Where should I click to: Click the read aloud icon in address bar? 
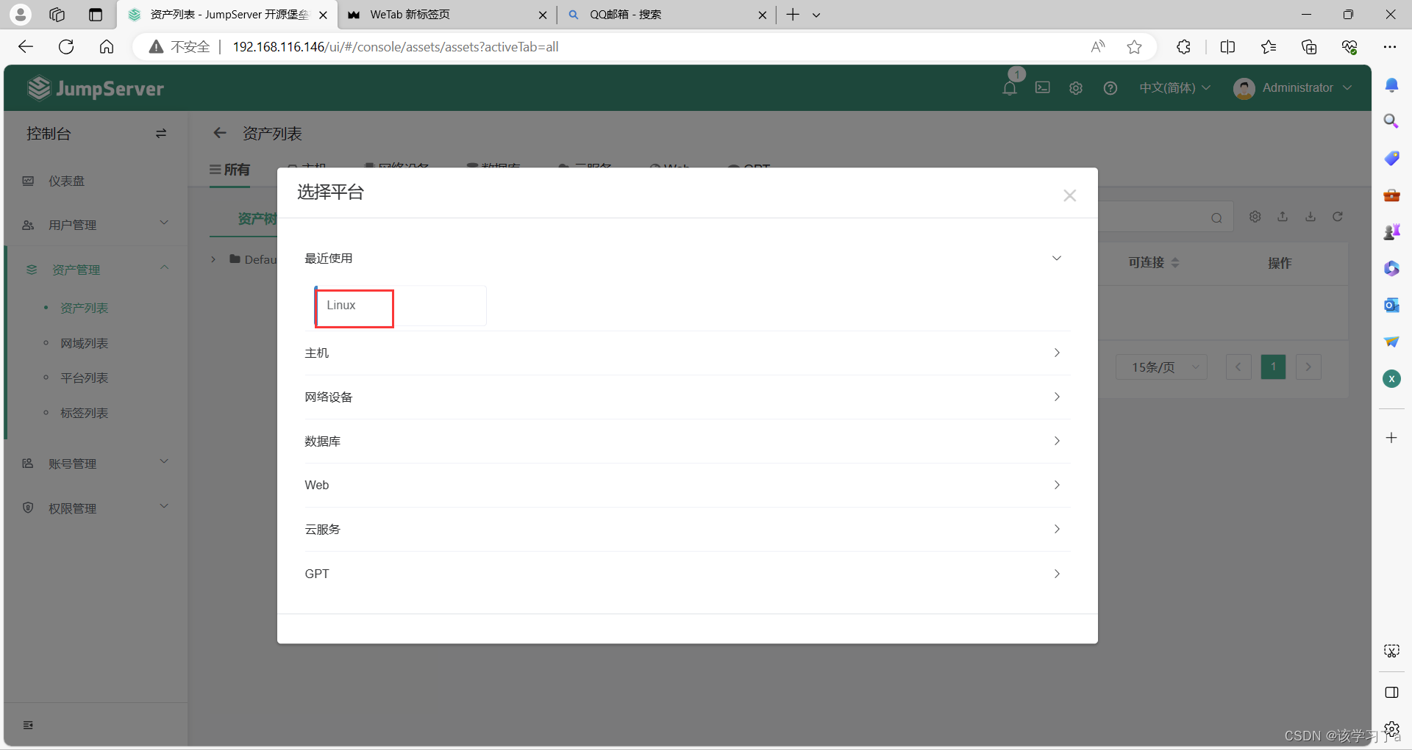tap(1098, 47)
